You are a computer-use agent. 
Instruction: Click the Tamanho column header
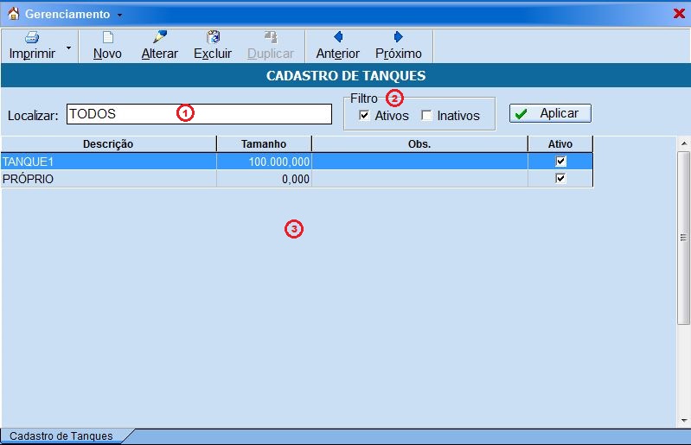tap(264, 144)
